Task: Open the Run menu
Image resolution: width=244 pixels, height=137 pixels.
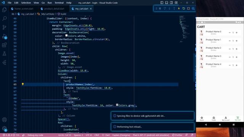Action: click(50, 3)
